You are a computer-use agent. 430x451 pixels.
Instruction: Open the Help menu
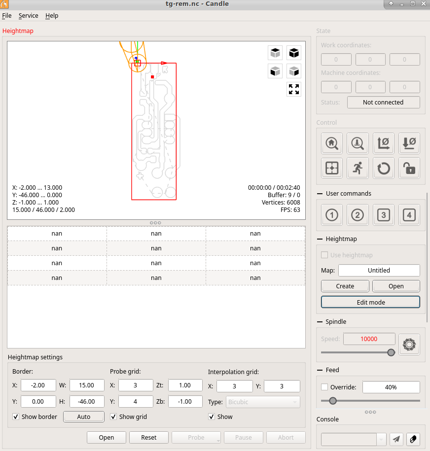coord(52,16)
